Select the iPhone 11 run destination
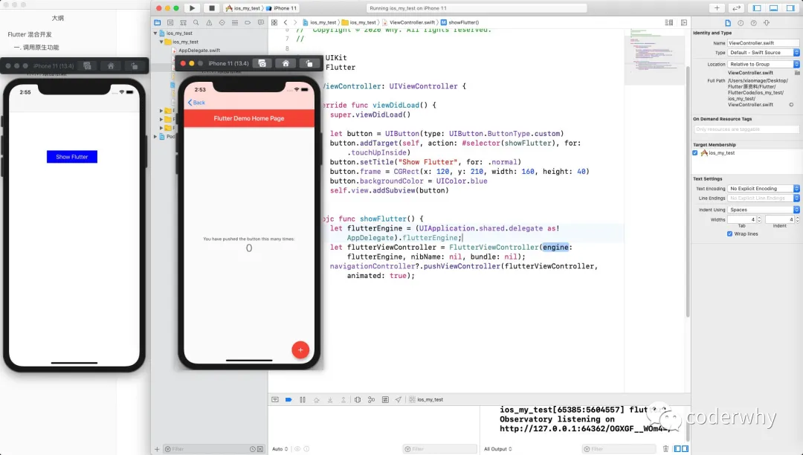Viewport: 803px width, 455px height. (281, 8)
